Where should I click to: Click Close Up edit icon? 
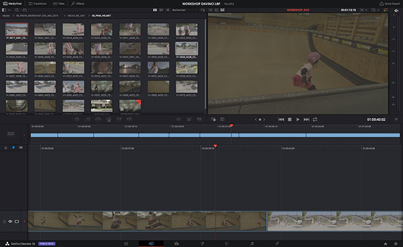[x=108, y=119]
